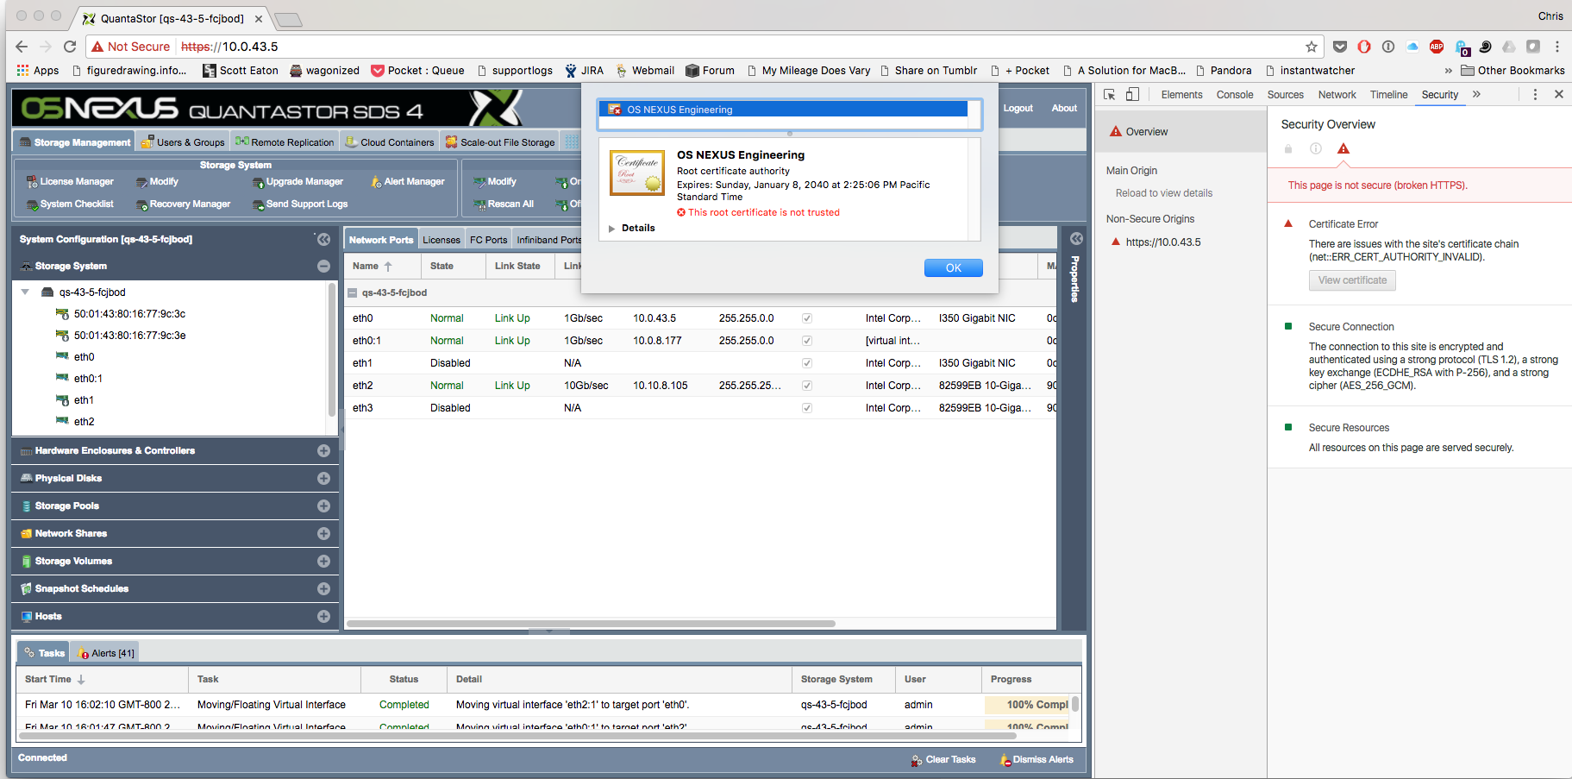
Task: Open DevTools Network tab
Action: (1337, 95)
